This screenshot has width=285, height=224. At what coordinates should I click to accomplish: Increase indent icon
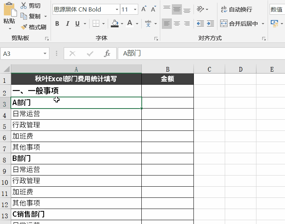pos(210,23)
